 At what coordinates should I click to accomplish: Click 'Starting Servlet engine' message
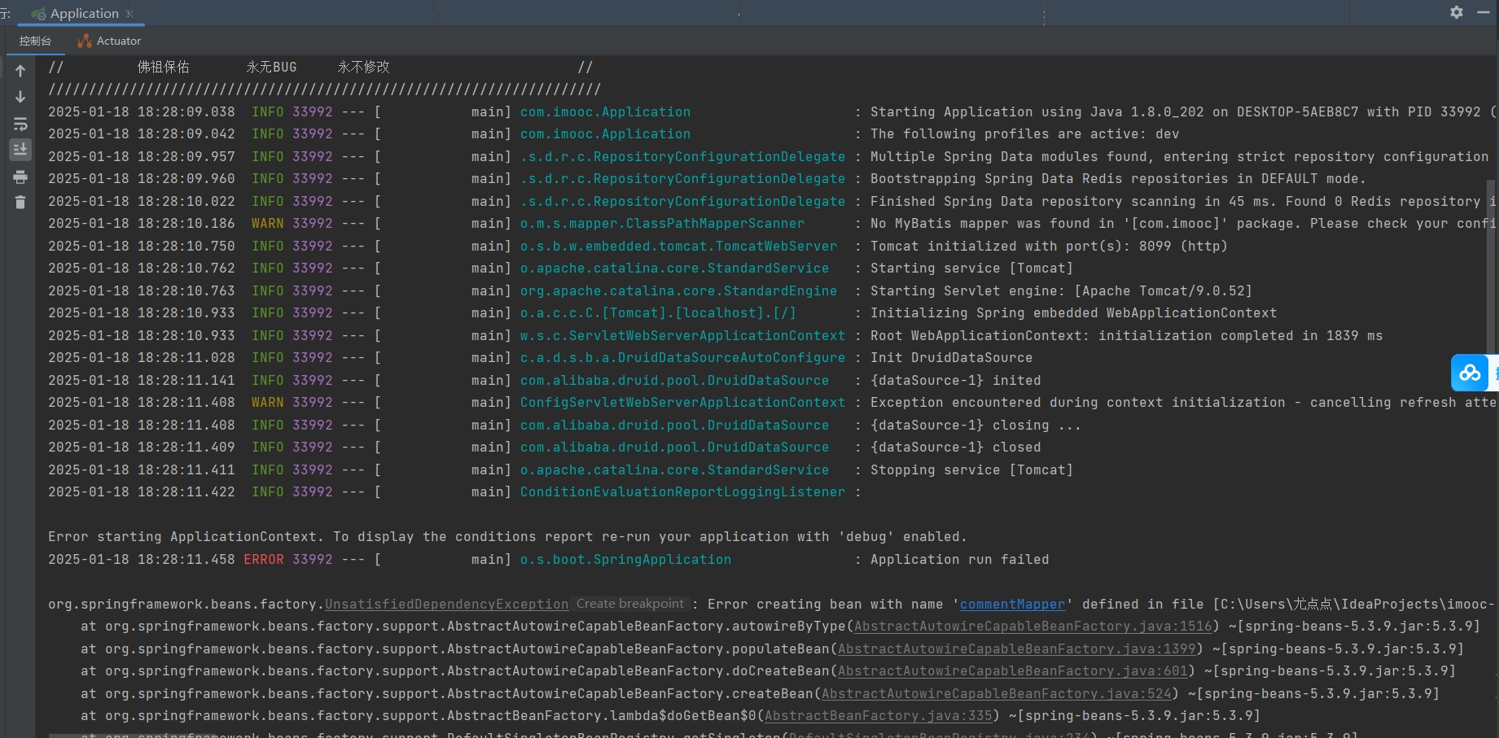(1061, 291)
